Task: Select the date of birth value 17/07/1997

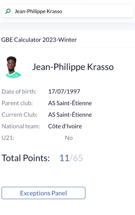Action: (64, 92)
